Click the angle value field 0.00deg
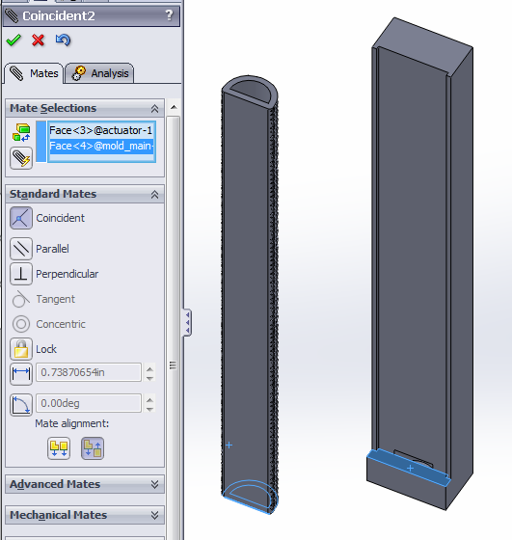Image resolution: width=512 pixels, height=540 pixels. (x=89, y=403)
